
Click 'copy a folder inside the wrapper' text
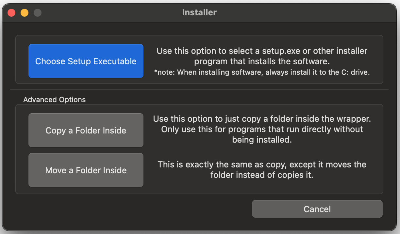click(262, 119)
